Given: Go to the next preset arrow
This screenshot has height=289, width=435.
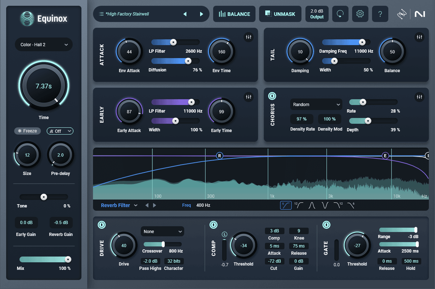Looking at the screenshot, I should pos(202,14).
